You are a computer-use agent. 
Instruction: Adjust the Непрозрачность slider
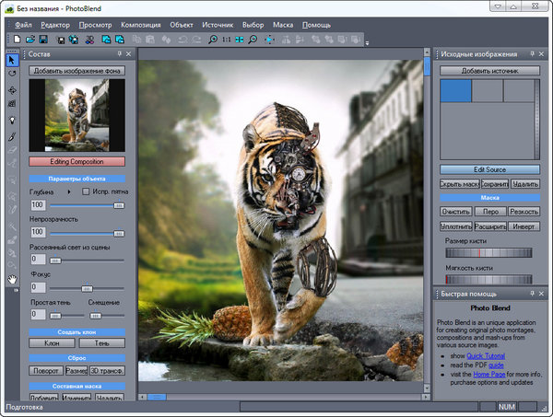coord(118,232)
